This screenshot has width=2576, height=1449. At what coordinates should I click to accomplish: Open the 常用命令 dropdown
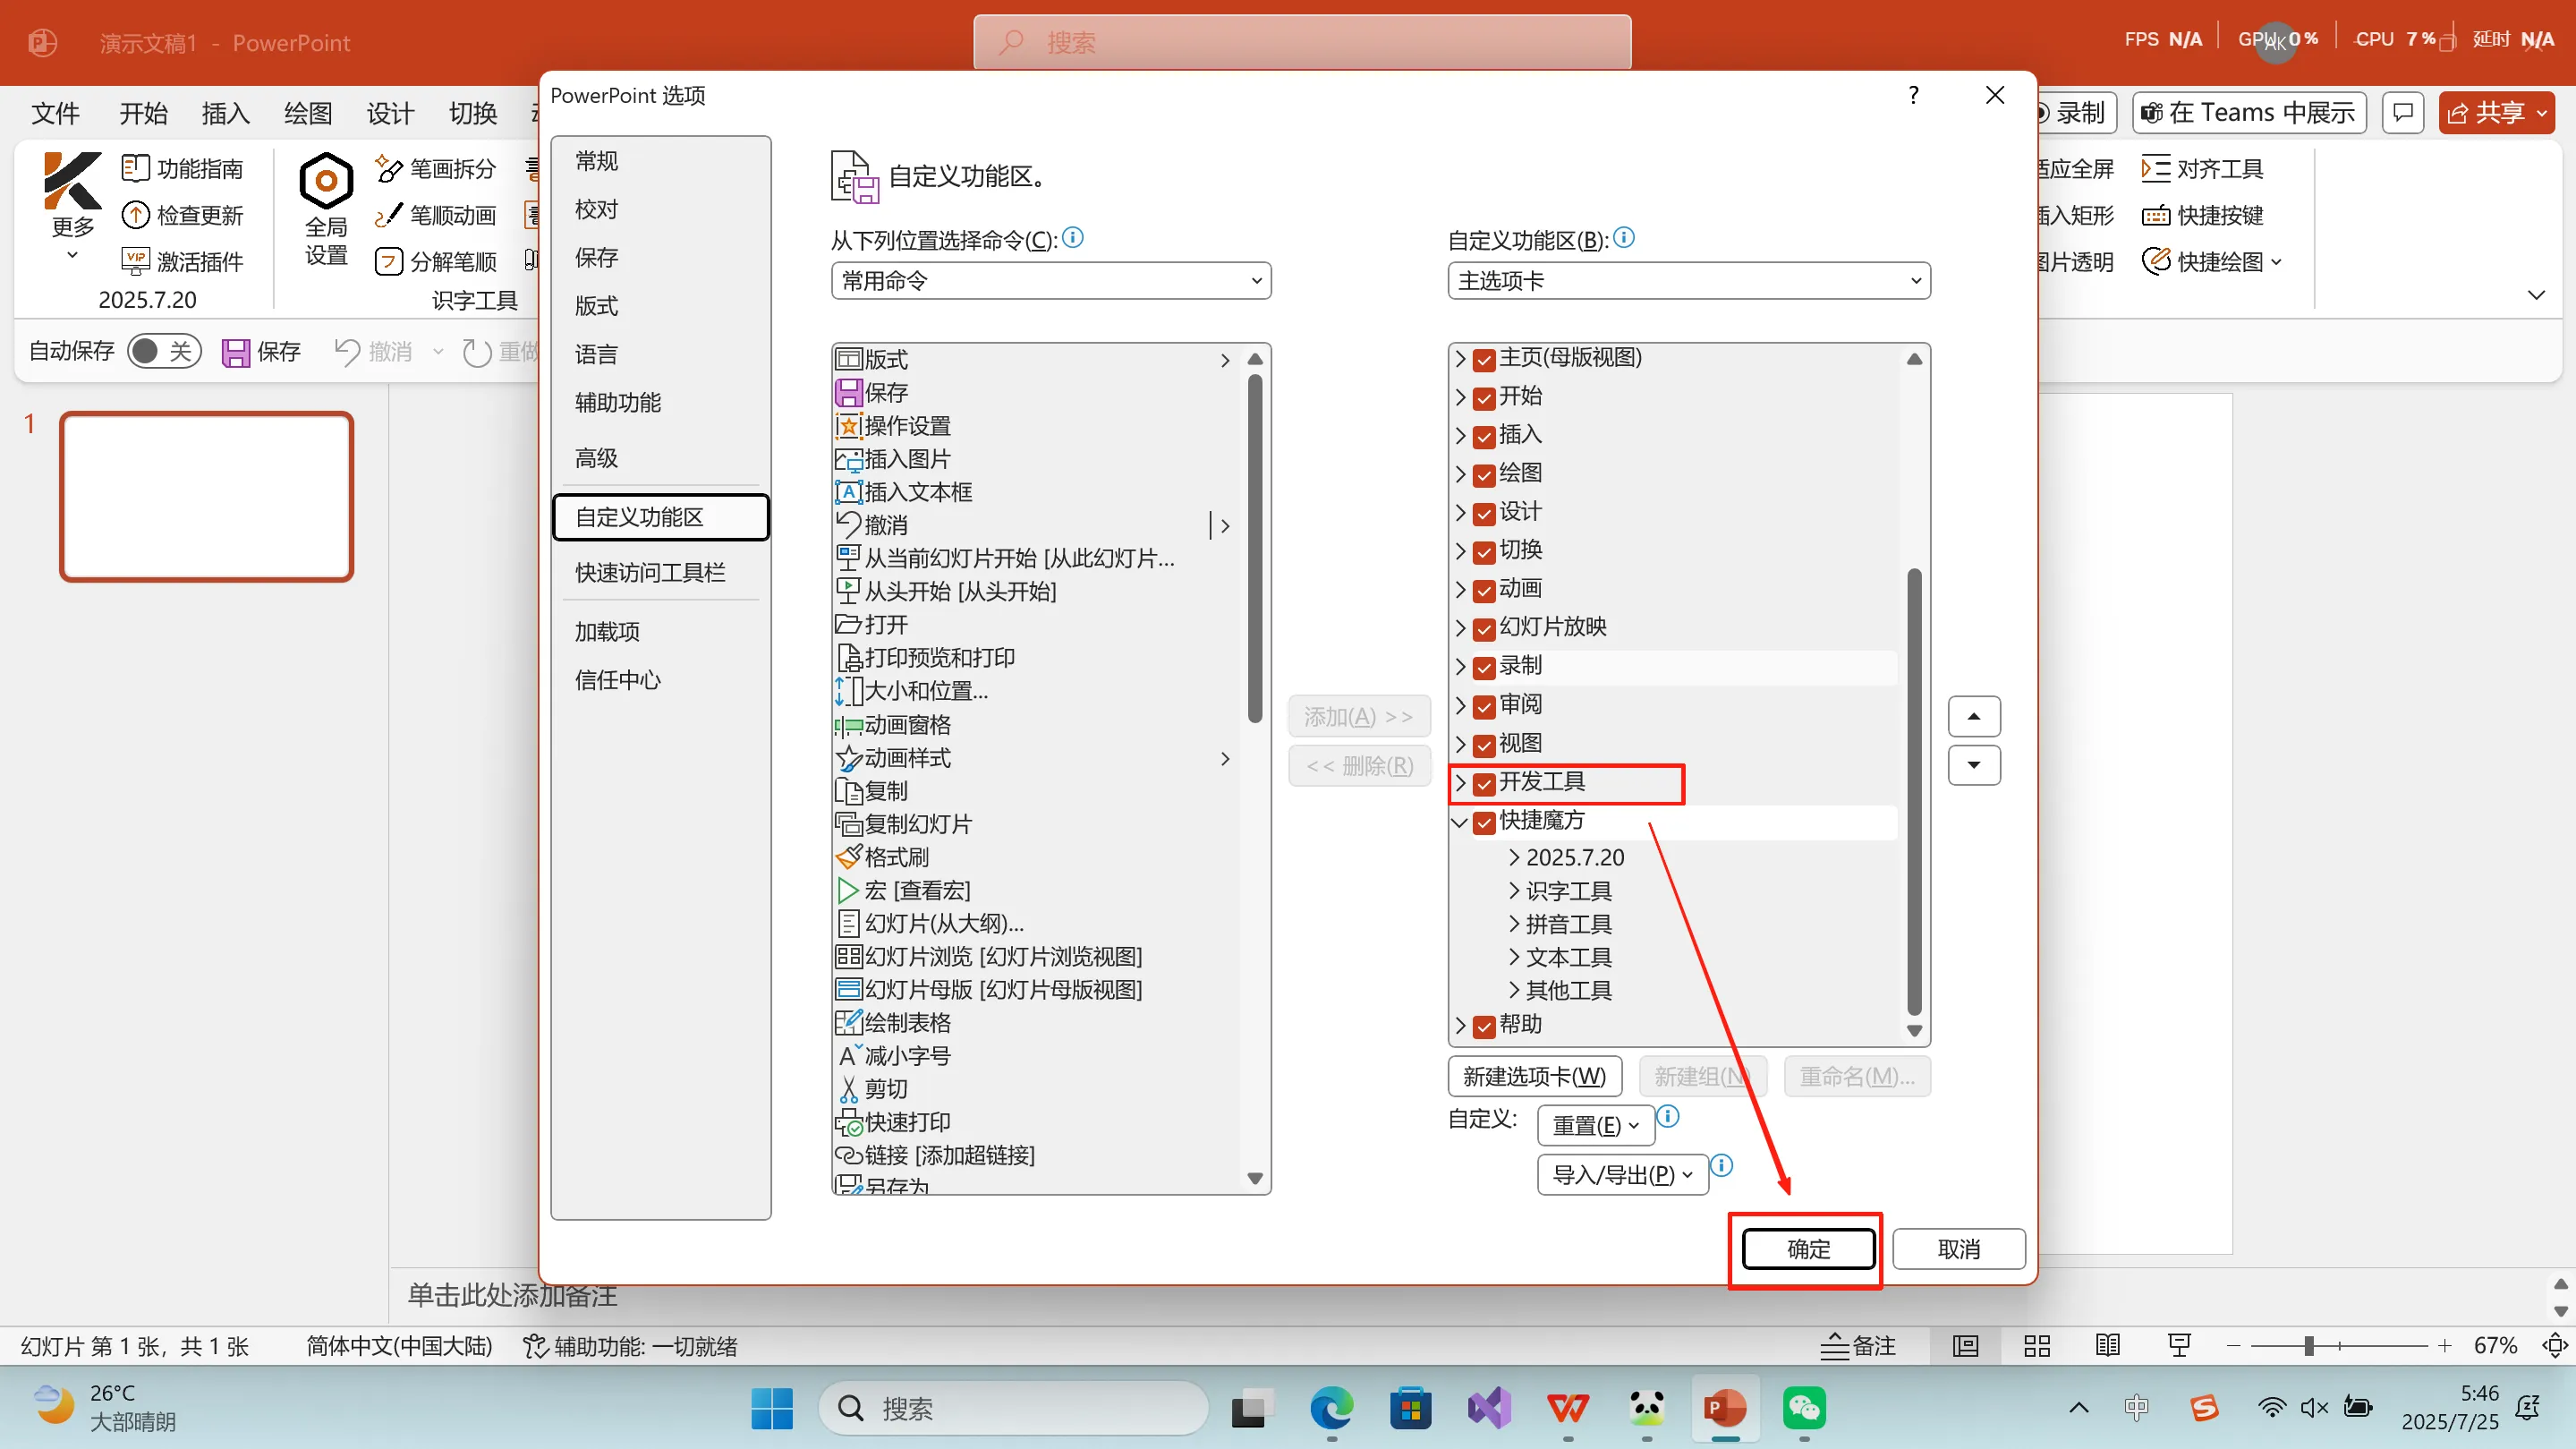tap(1049, 281)
